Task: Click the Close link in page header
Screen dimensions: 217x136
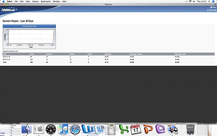Action: click(x=213, y=7)
